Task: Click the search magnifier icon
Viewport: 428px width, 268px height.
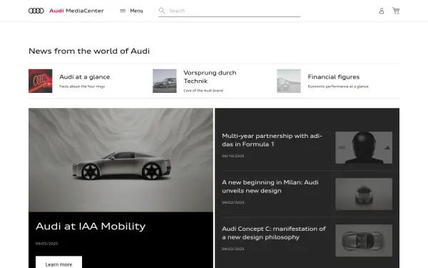Action: coord(162,11)
